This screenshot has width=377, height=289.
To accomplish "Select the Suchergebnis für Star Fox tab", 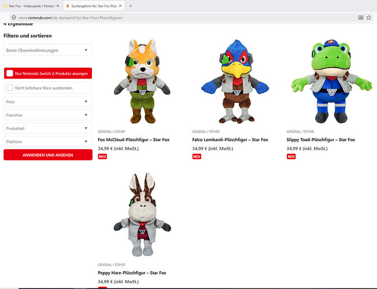I will coord(94,6).
